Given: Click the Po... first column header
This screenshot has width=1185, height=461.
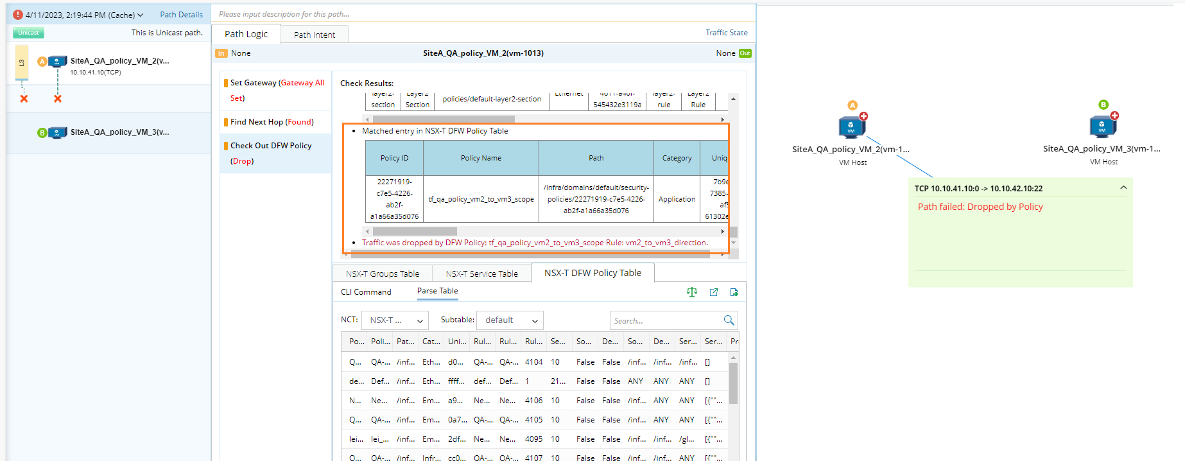Looking at the screenshot, I should click(356, 342).
